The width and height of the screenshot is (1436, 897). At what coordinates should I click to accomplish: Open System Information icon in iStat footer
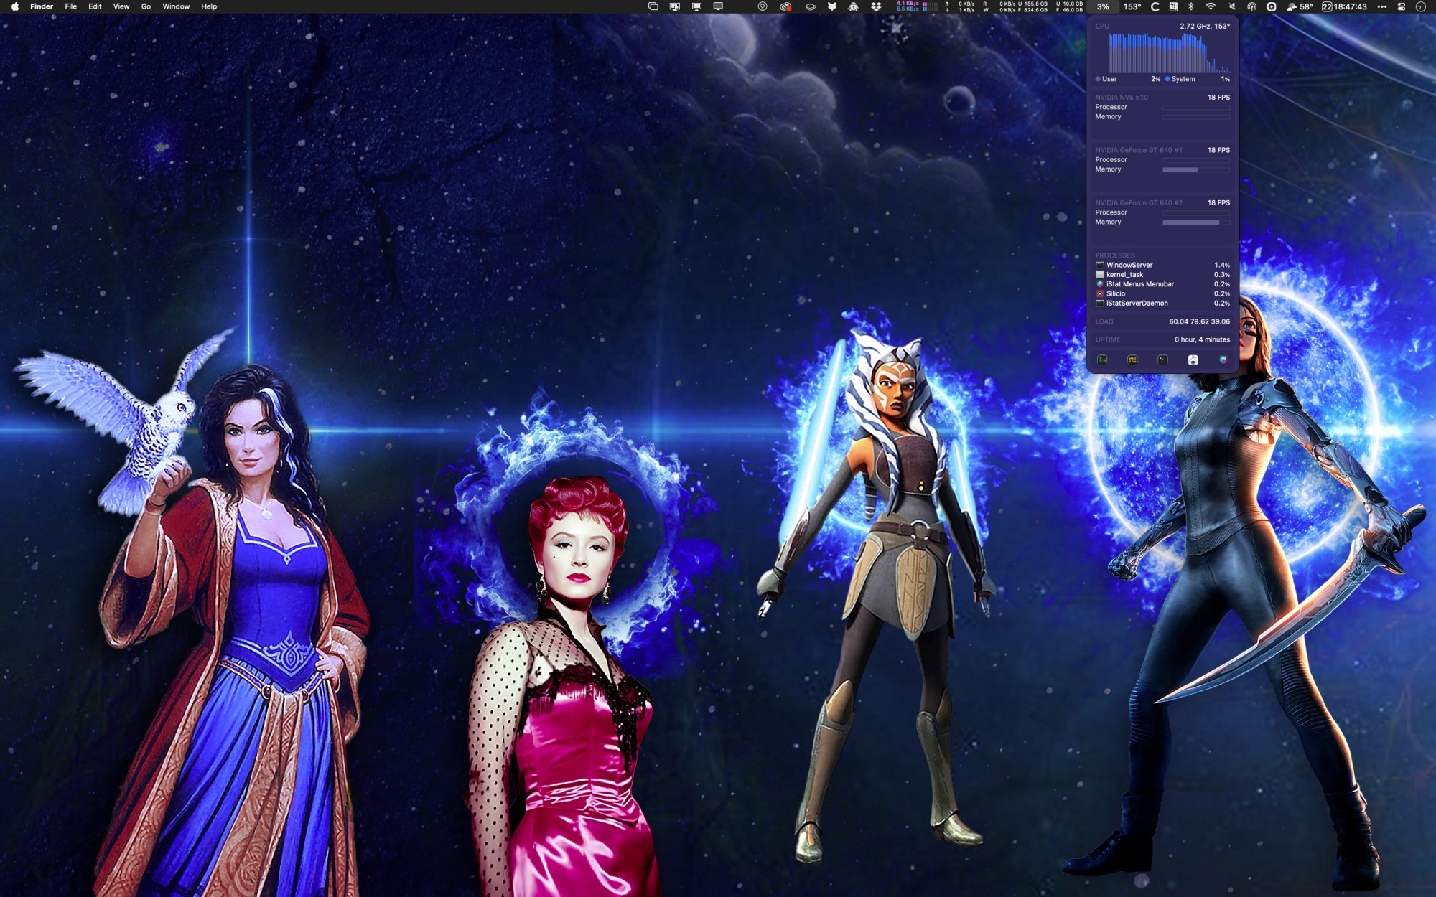click(x=1193, y=360)
